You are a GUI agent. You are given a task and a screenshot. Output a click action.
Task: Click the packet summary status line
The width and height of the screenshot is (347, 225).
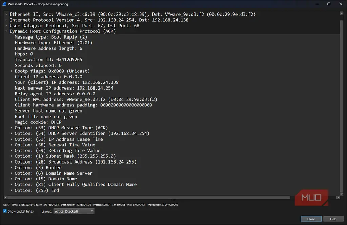click(90, 205)
